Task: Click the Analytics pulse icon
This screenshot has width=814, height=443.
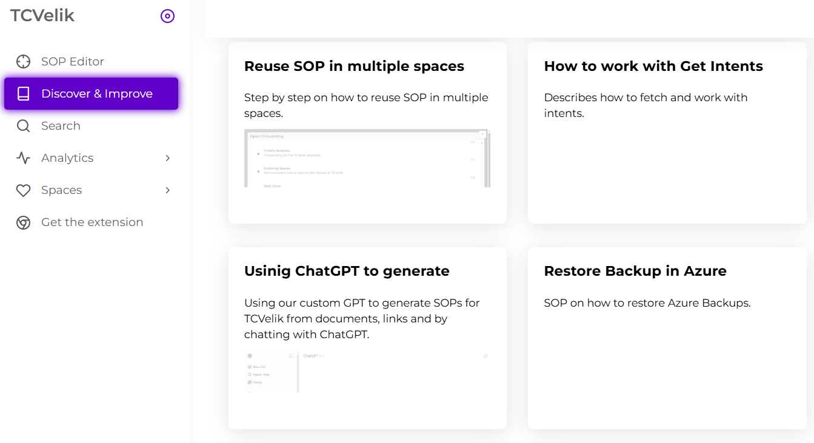Action: [23, 158]
